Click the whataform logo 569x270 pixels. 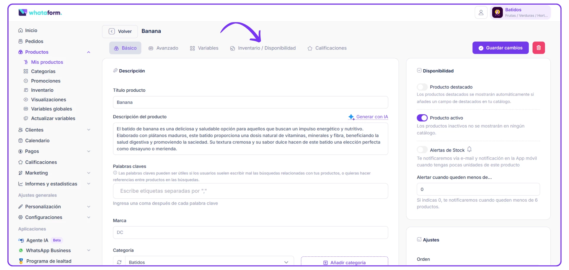40,12
